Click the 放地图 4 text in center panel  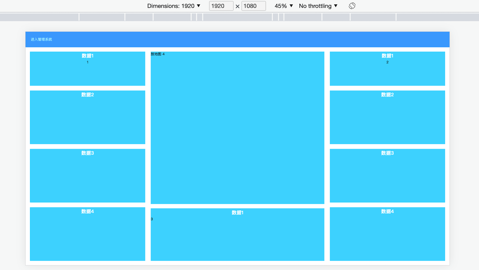pyautogui.click(x=158, y=54)
